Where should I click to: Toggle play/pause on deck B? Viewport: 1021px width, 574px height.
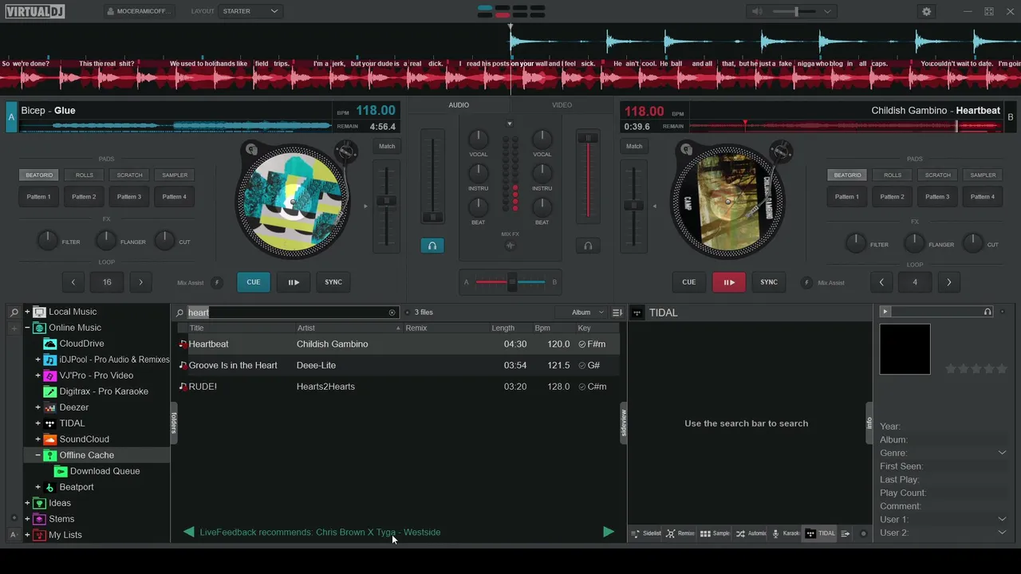click(729, 282)
